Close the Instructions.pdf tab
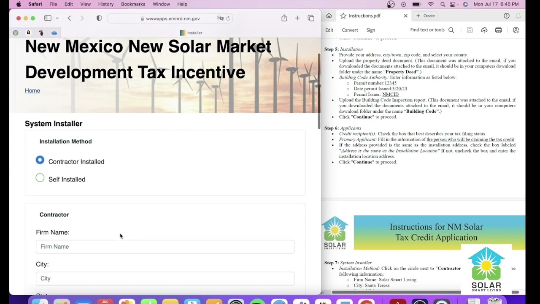 (405, 16)
